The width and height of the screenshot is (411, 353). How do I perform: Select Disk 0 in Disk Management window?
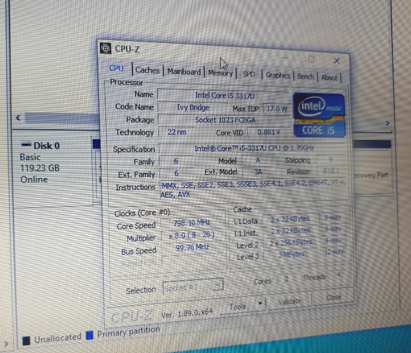coord(46,146)
